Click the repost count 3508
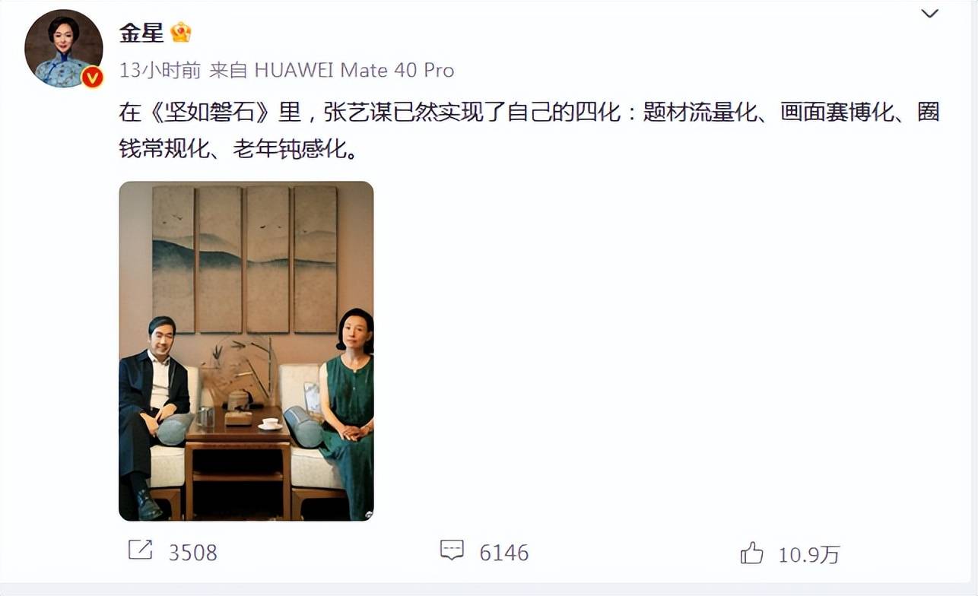Image resolution: width=978 pixels, height=596 pixels. click(x=192, y=553)
